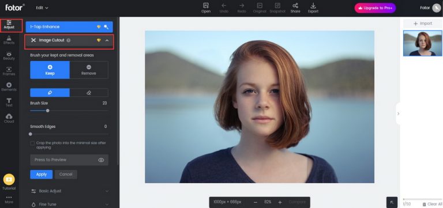Select the eraser brush mode

point(89,93)
